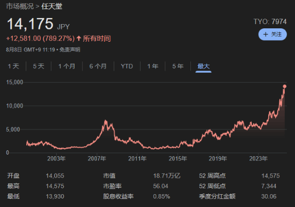The width and height of the screenshot is (295, 207).
Task: Click the 季度分红金额 value 30.06
Action: (269, 196)
